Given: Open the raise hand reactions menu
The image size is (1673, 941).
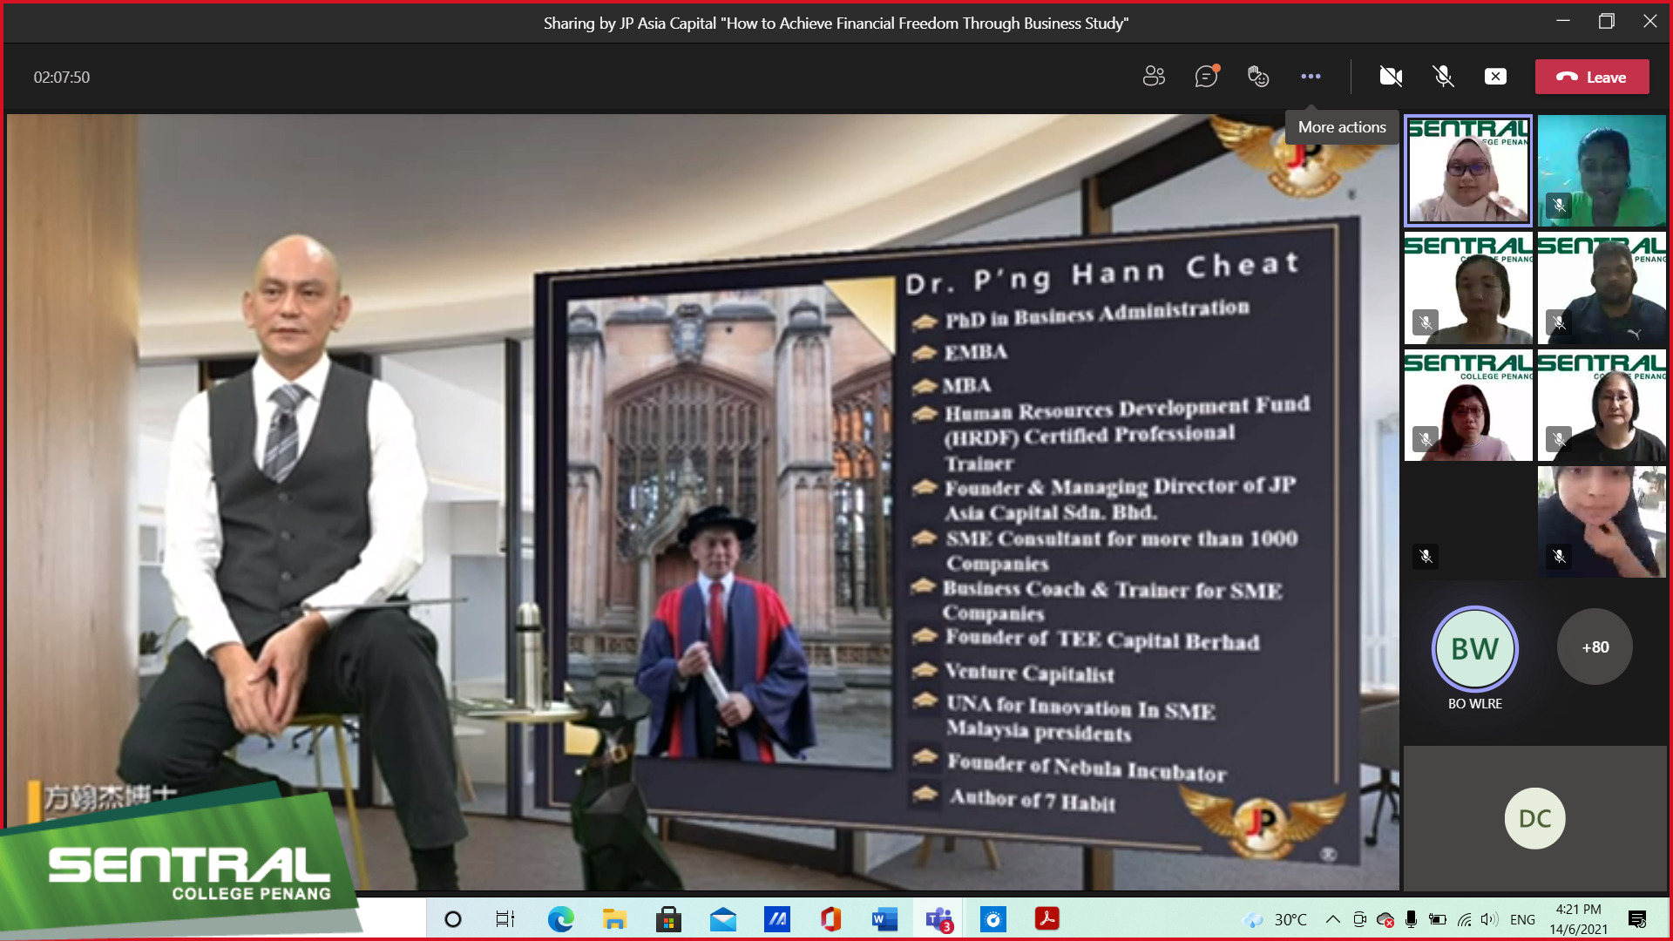Looking at the screenshot, I should [1258, 77].
